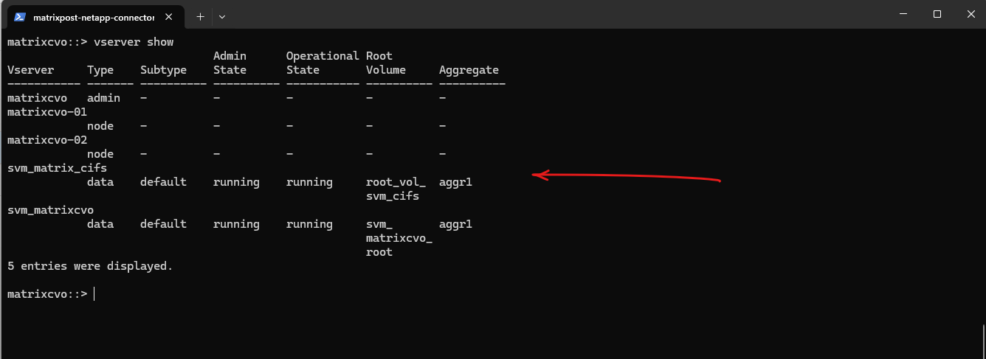
Task: Minimize the terminal window
Action: click(904, 14)
